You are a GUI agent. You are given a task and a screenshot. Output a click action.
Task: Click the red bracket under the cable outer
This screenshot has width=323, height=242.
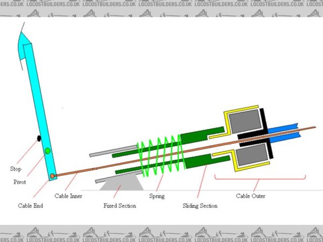pyautogui.click(x=260, y=178)
